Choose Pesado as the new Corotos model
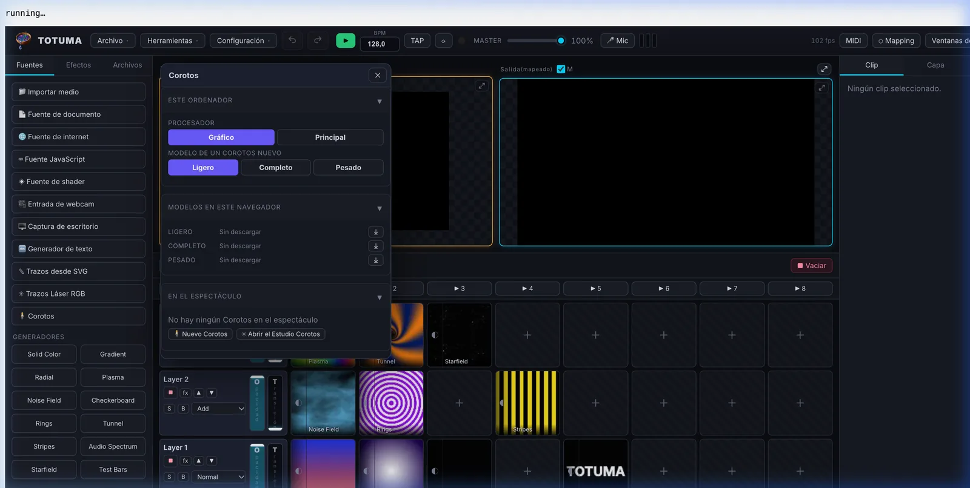Viewport: 970px width, 488px height. tap(349, 168)
